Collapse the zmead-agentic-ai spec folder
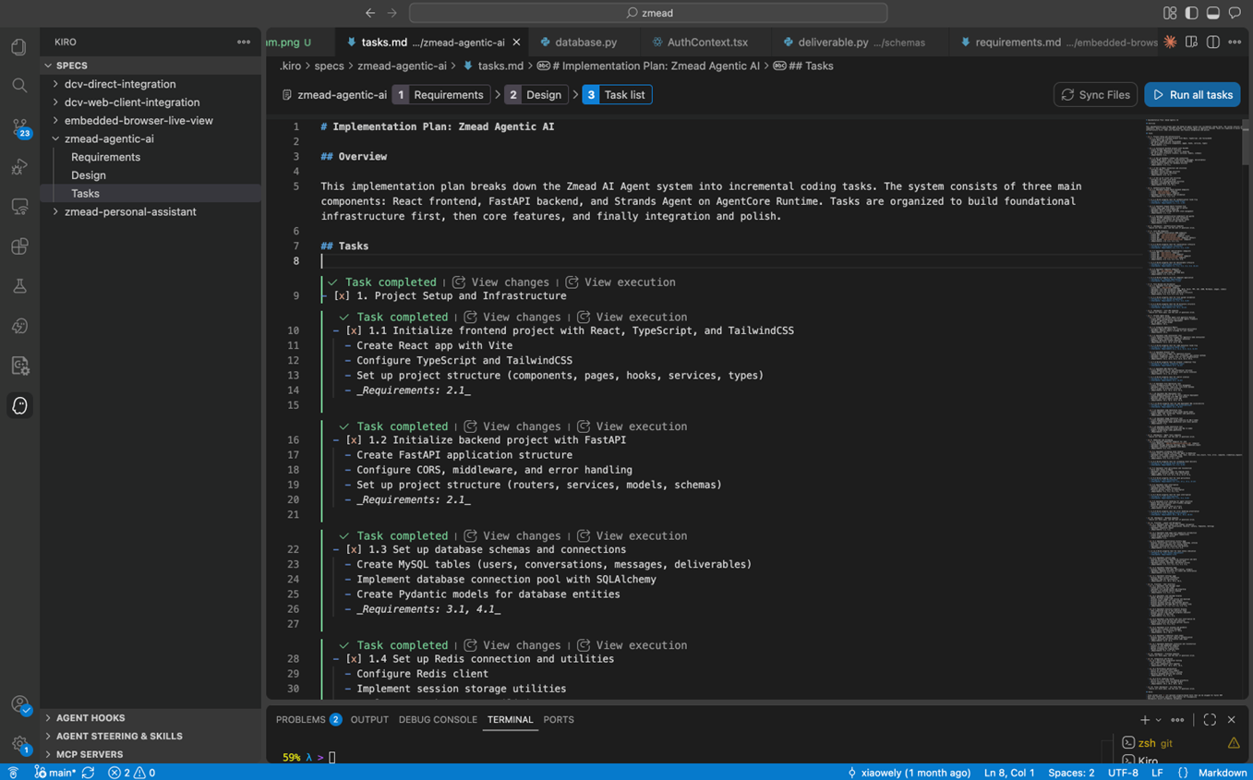Viewport: 1253px width, 780px height. tap(108, 138)
